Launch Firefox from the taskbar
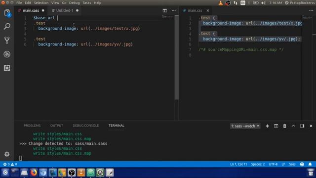 (34, 173)
